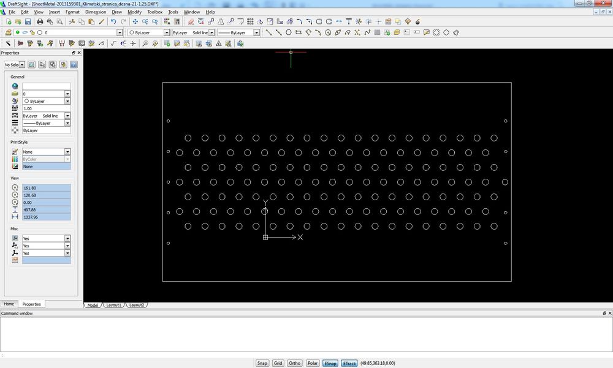Toggle Snap in the status bar
Screen dimensions: 613x368
pos(262,363)
